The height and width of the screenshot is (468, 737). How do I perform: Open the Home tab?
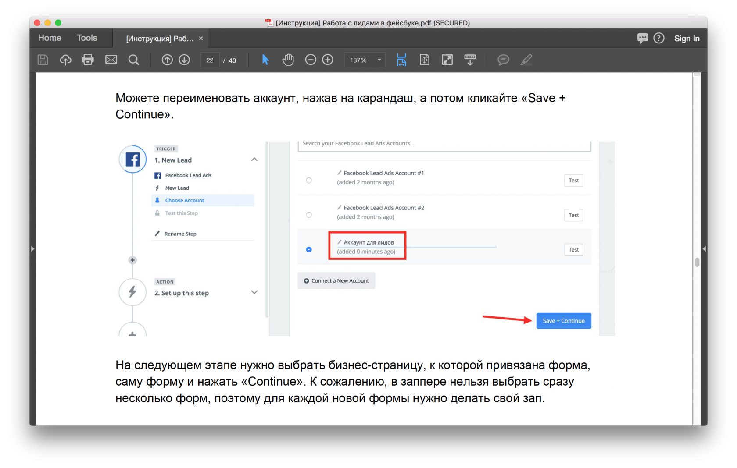(50, 38)
